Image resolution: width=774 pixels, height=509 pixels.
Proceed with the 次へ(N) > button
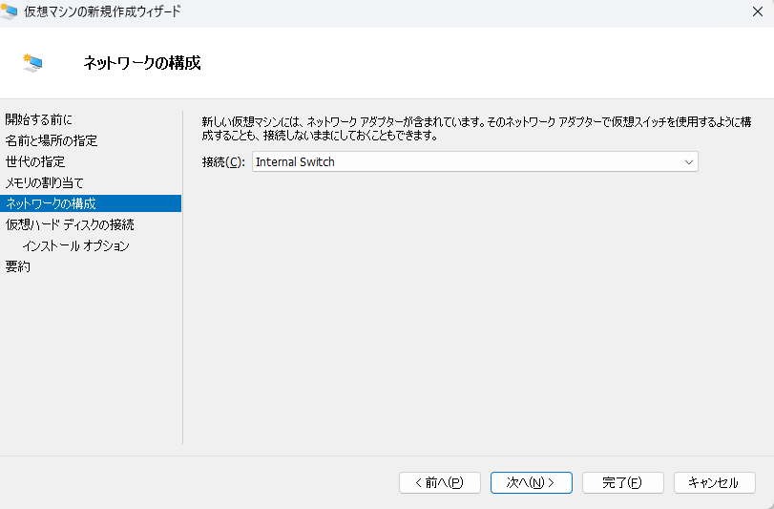(x=531, y=482)
